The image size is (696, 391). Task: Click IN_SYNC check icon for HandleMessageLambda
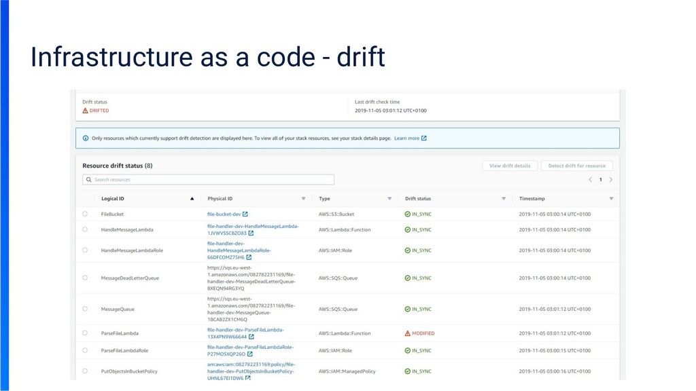(408, 229)
